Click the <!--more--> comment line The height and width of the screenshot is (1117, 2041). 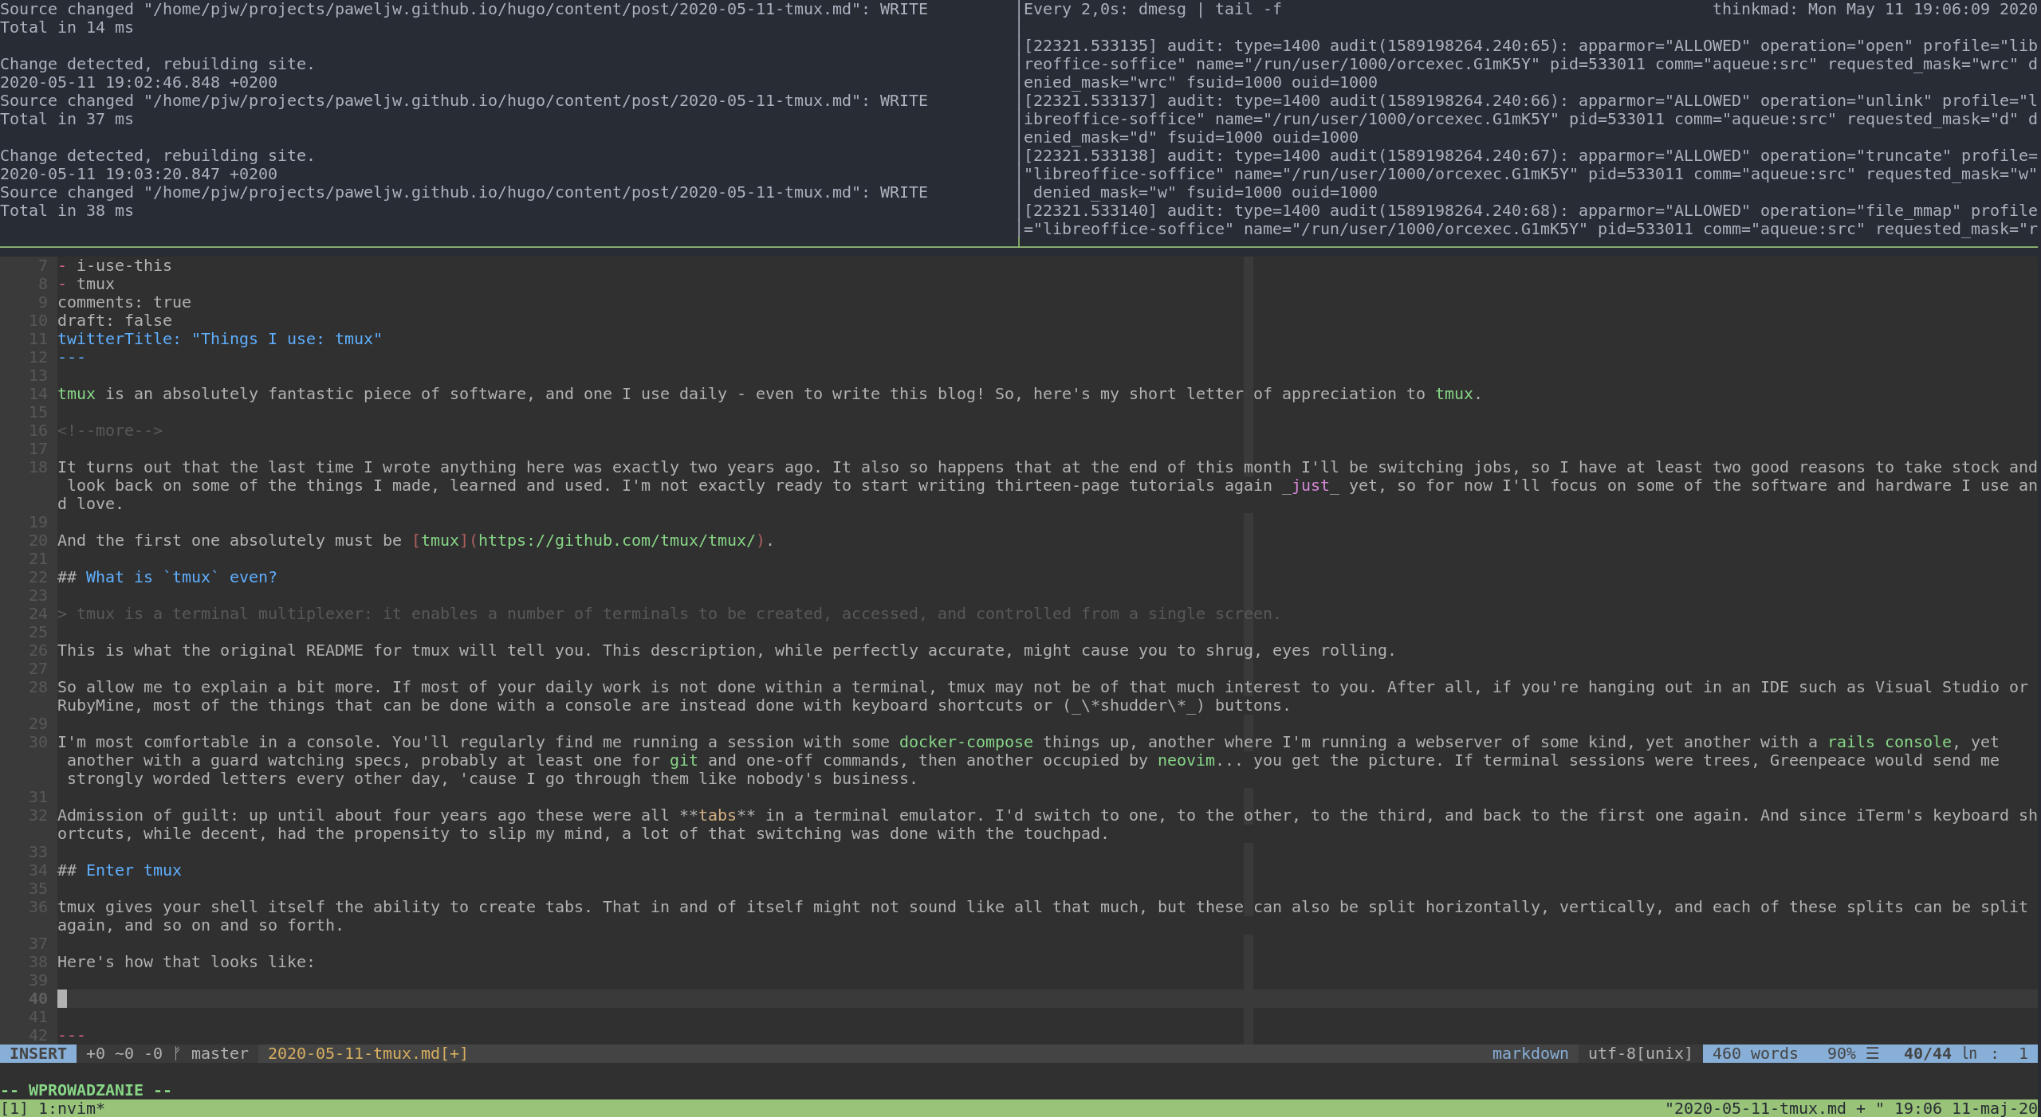click(x=110, y=430)
